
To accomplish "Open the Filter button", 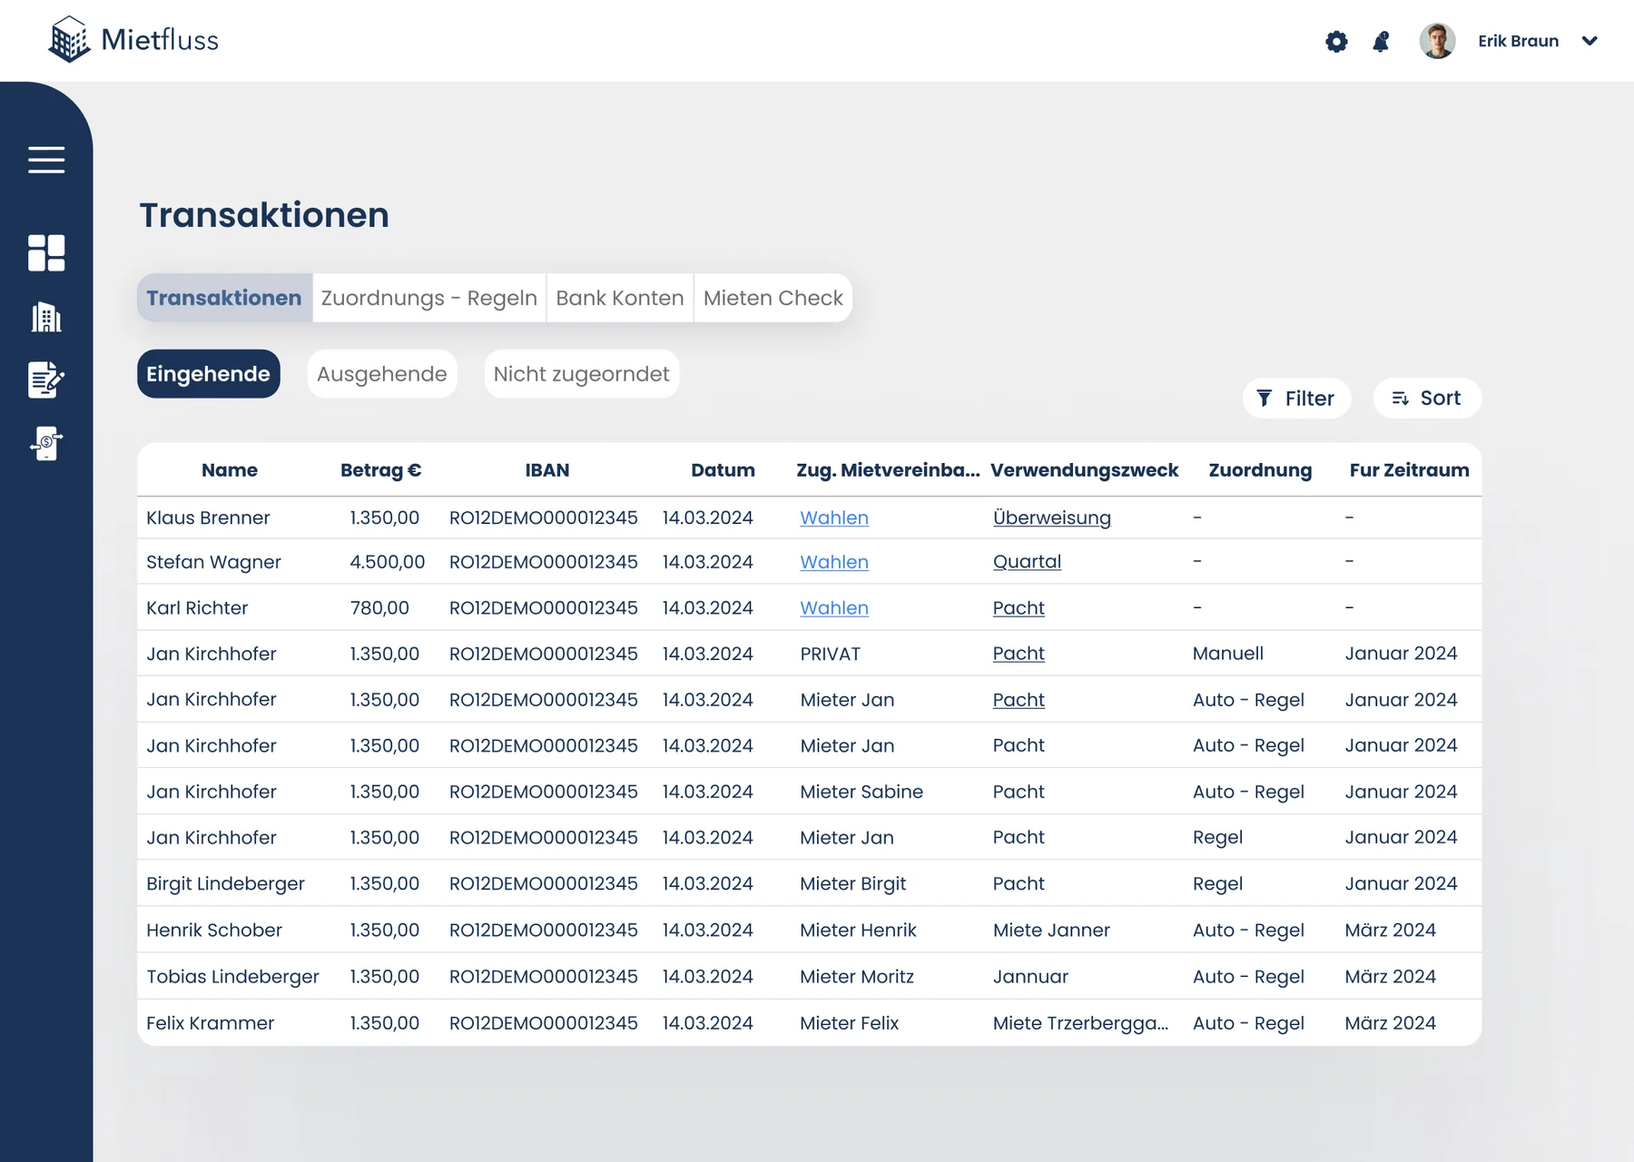I will pyautogui.click(x=1296, y=398).
